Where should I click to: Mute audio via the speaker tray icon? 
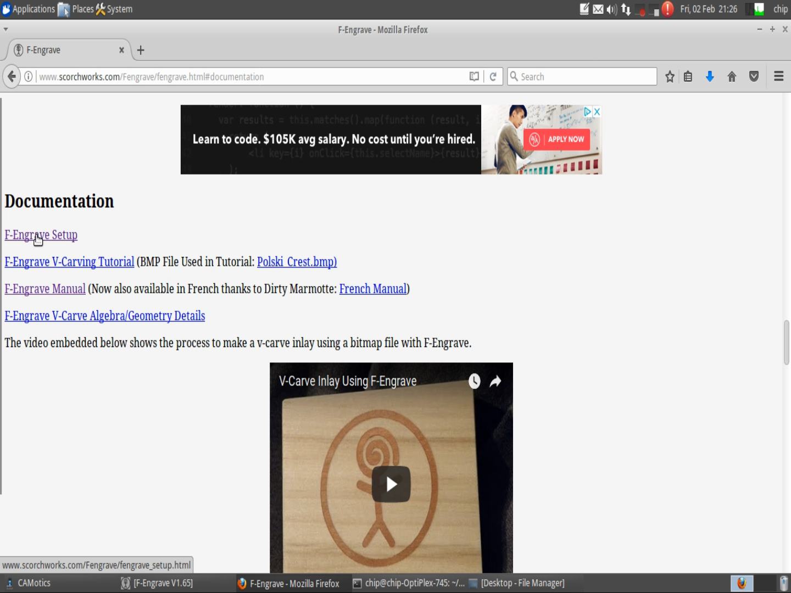[x=611, y=9]
